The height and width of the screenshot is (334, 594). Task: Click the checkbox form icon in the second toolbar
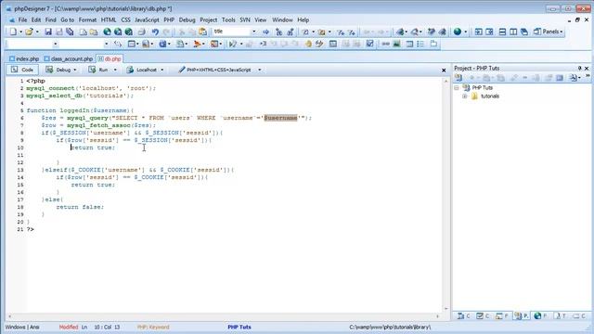(369, 44)
